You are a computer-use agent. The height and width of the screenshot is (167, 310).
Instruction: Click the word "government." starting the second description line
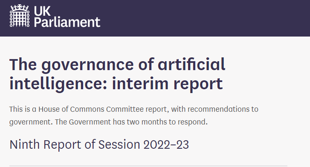31,122
